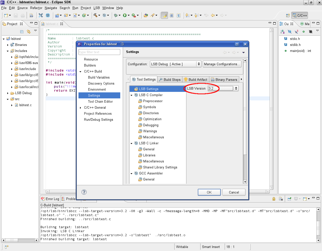The width and height of the screenshot is (322, 251).
Task: Select Discovery Options in properties list
Action: [x=101, y=83]
